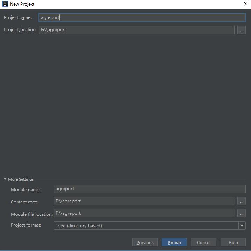Viewport: 251px width, 251px height.
Task: Click the Project location path field
Action: (x=137, y=30)
